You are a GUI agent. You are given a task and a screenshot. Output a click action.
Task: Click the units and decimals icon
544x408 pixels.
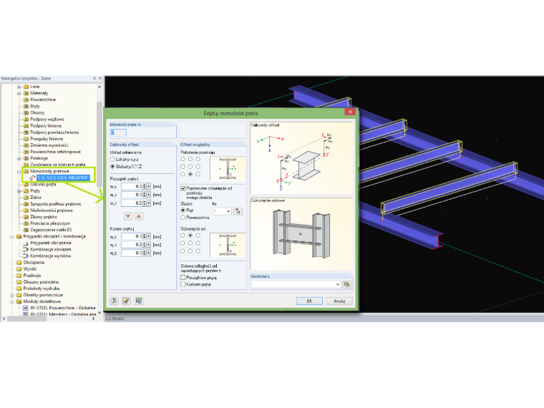click(139, 301)
